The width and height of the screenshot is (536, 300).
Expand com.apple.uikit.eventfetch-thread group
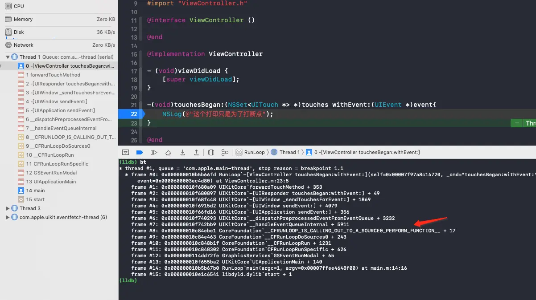click(x=8, y=217)
